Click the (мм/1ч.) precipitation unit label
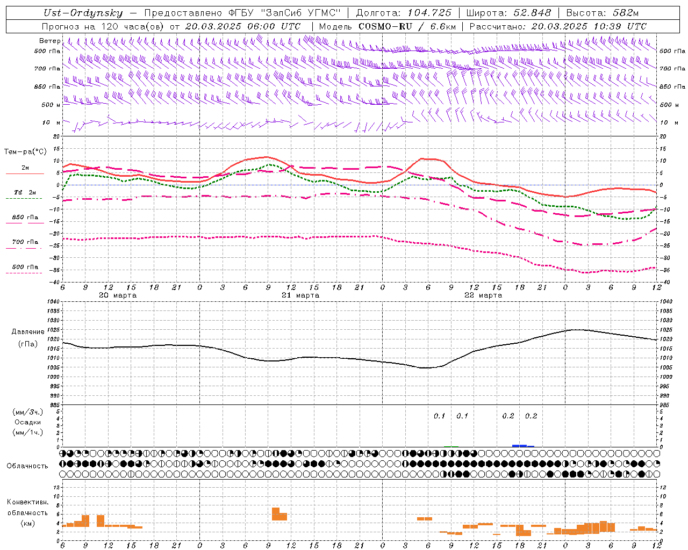The width and height of the screenshot is (688, 550). pos(28,432)
